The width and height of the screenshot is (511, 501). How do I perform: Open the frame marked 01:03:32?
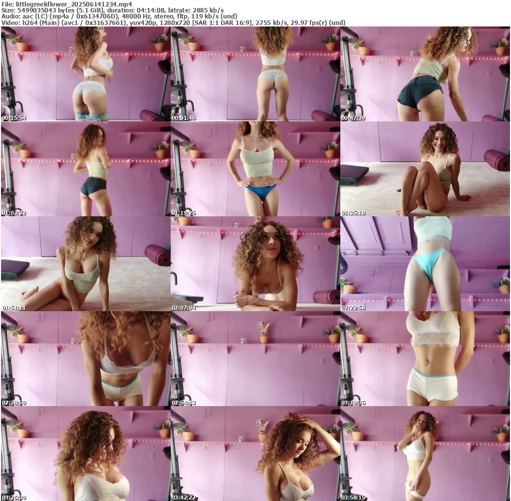point(85,169)
